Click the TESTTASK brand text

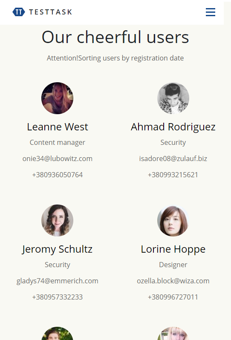tap(50, 12)
